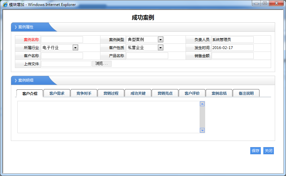Click the textarea scroll down arrow
Viewport: 286px width, 176px height.
[x=202, y=130]
